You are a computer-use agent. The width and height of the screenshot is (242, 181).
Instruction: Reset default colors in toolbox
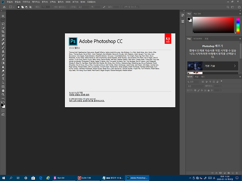click(2, 102)
